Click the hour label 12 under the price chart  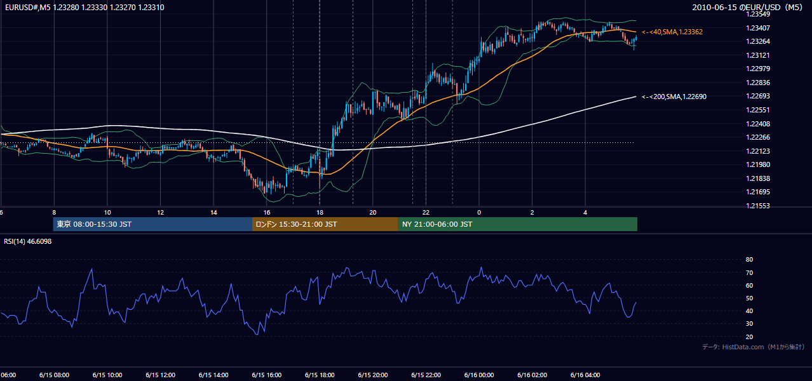pyautogui.click(x=161, y=213)
